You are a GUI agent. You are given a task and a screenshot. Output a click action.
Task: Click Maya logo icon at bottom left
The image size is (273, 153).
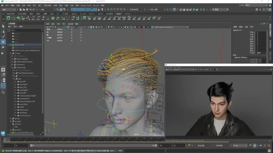coord(3,133)
